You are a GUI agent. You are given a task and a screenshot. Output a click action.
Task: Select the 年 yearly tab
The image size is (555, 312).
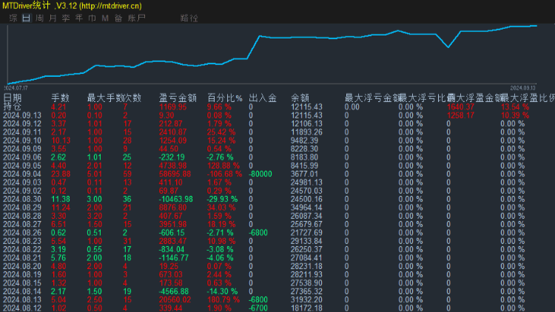point(79,17)
